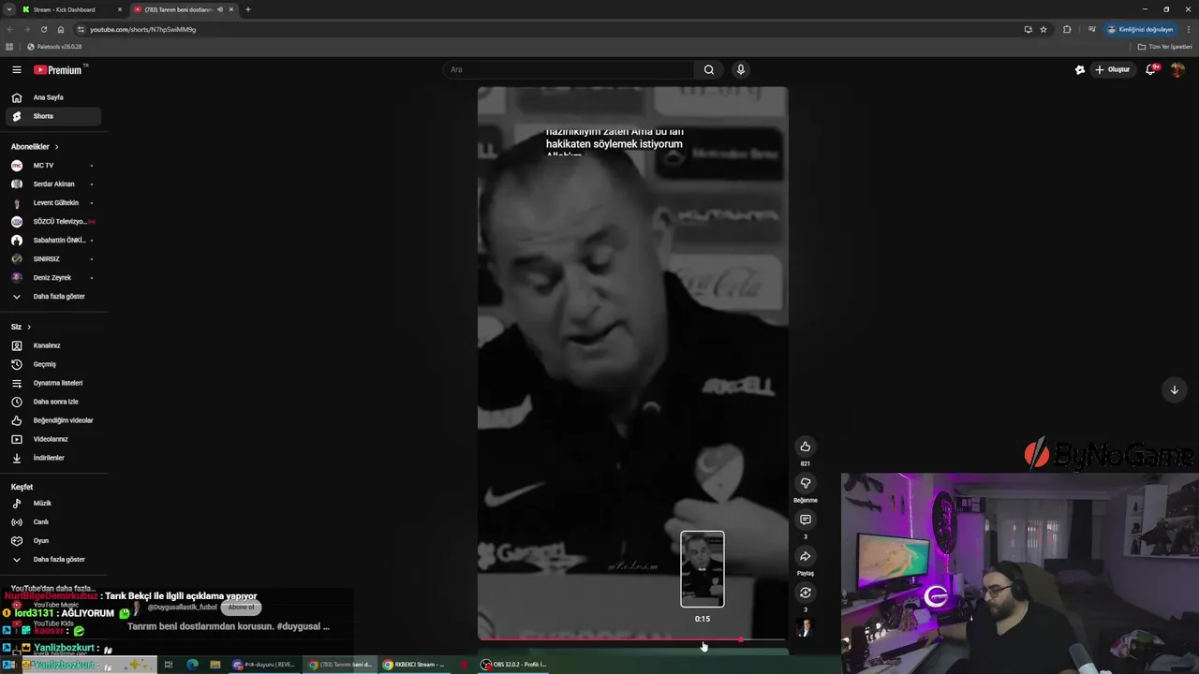Viewport: 1199px width, 674px height.
Task: Open Oynatma listeleri
Action: click(53, 383)
